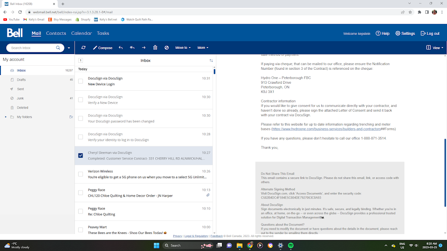Expand the My folders tree
This screenshot has width=447, height=251.
point(5,117)
